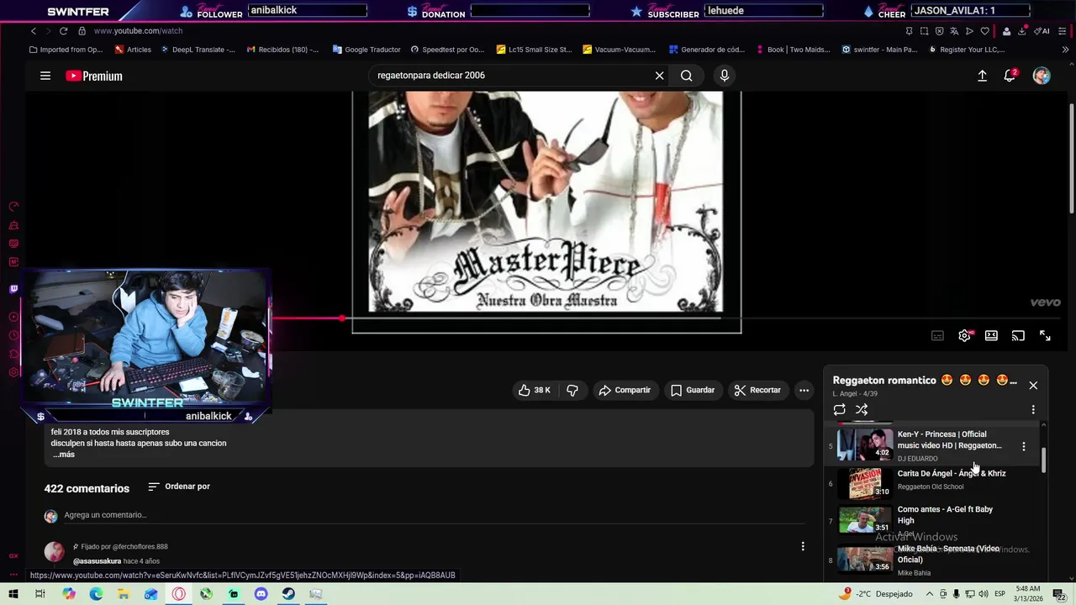
Task: Open the account avatar menu
Action: [x=1042, y=76]
